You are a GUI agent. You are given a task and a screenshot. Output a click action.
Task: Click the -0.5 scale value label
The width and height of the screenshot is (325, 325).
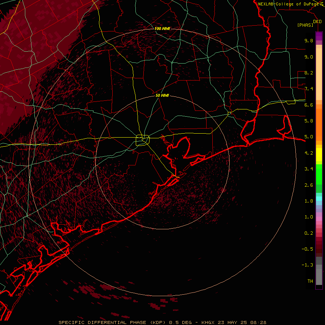click(x=307, y=249)
